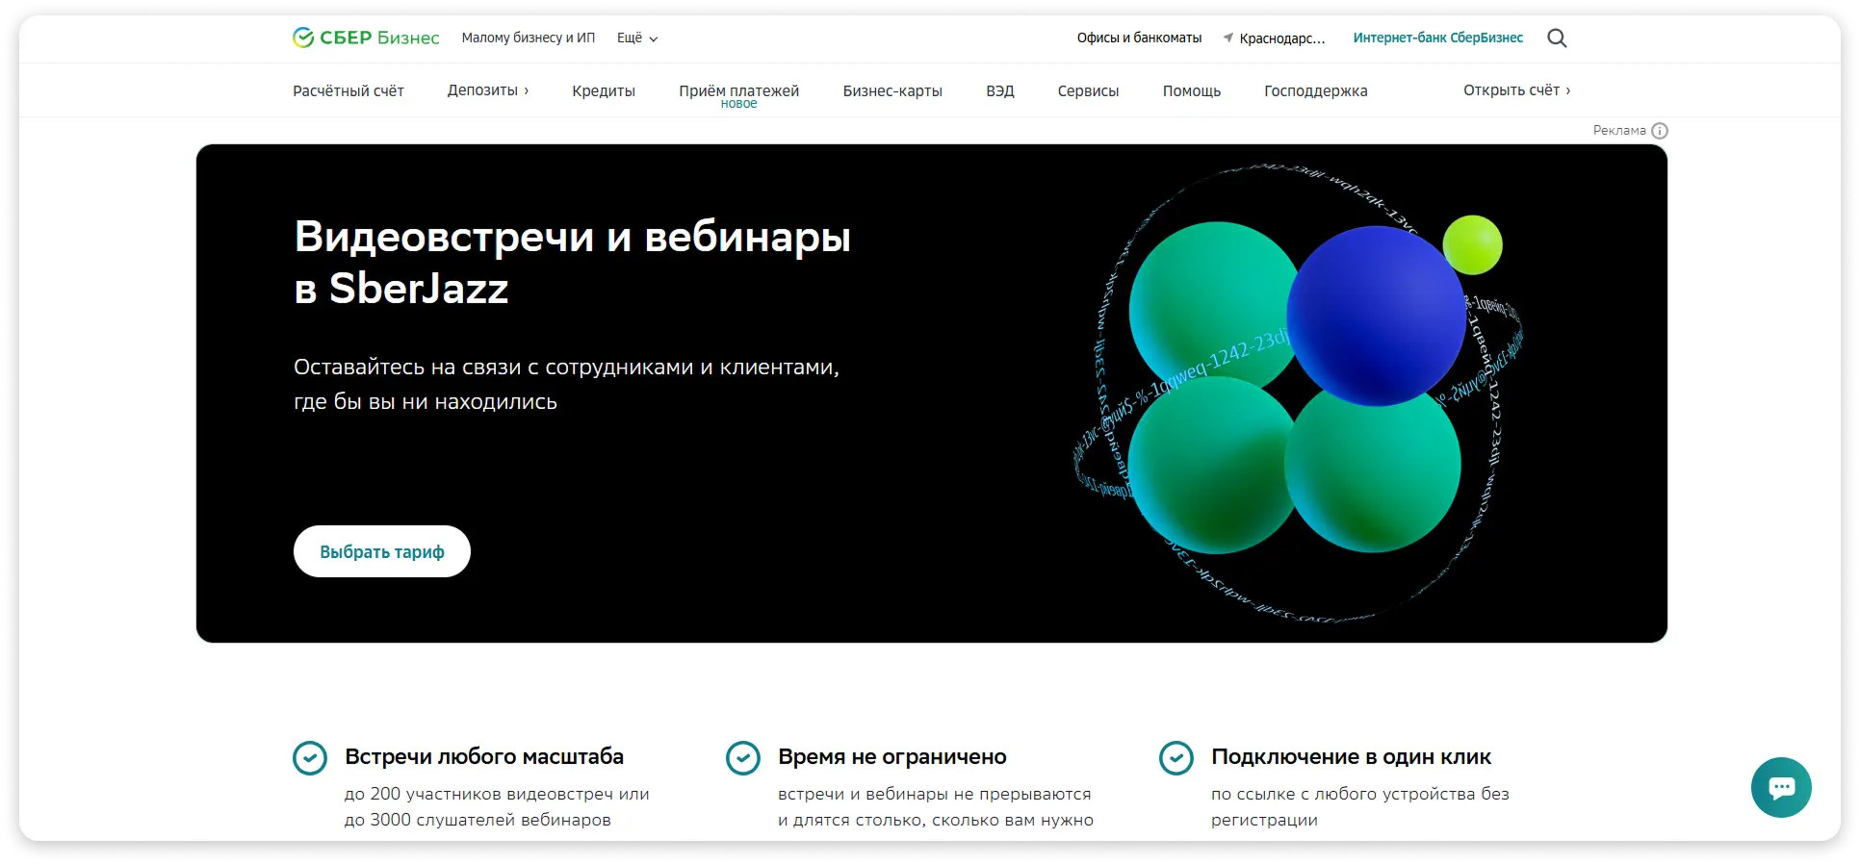Click the location arrow icon near Краснодарс...

[1228, 38]
